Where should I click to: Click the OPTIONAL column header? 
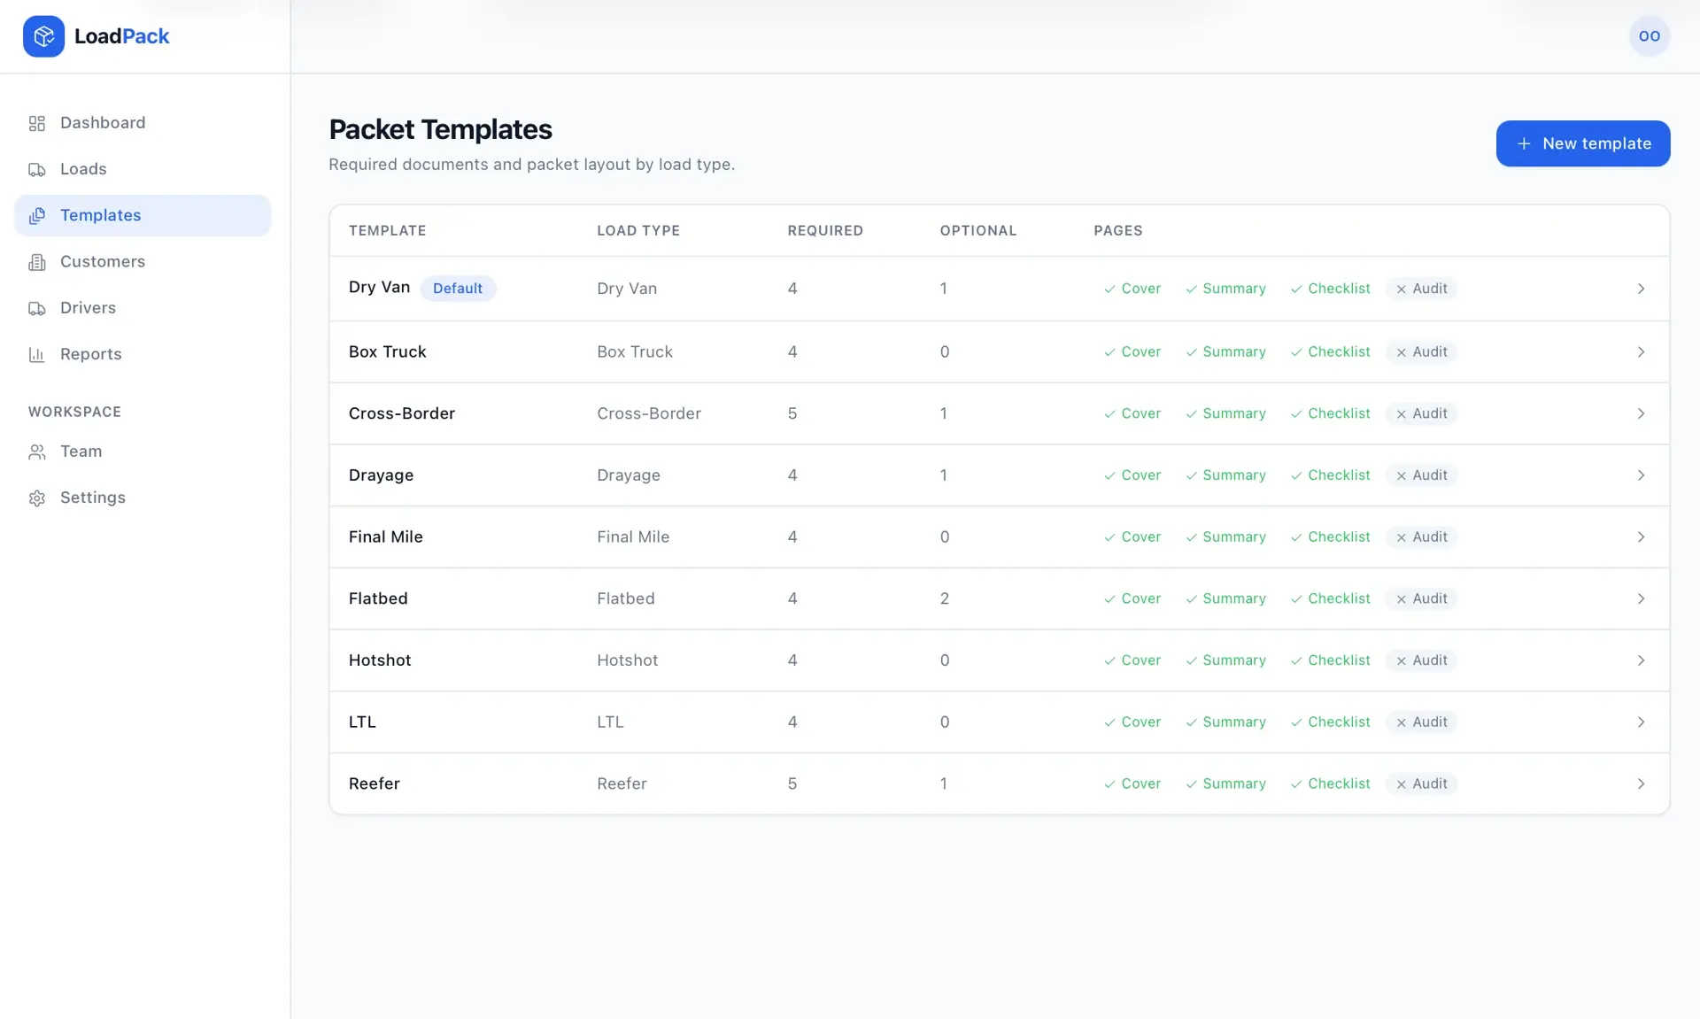pyautogui.click(x=977, y=230)
